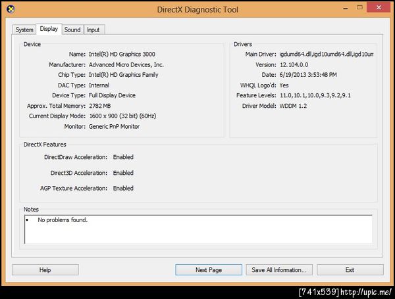Click inside the Notes text box
This screenshot has height=299, width=395.
tap(198, 229)
